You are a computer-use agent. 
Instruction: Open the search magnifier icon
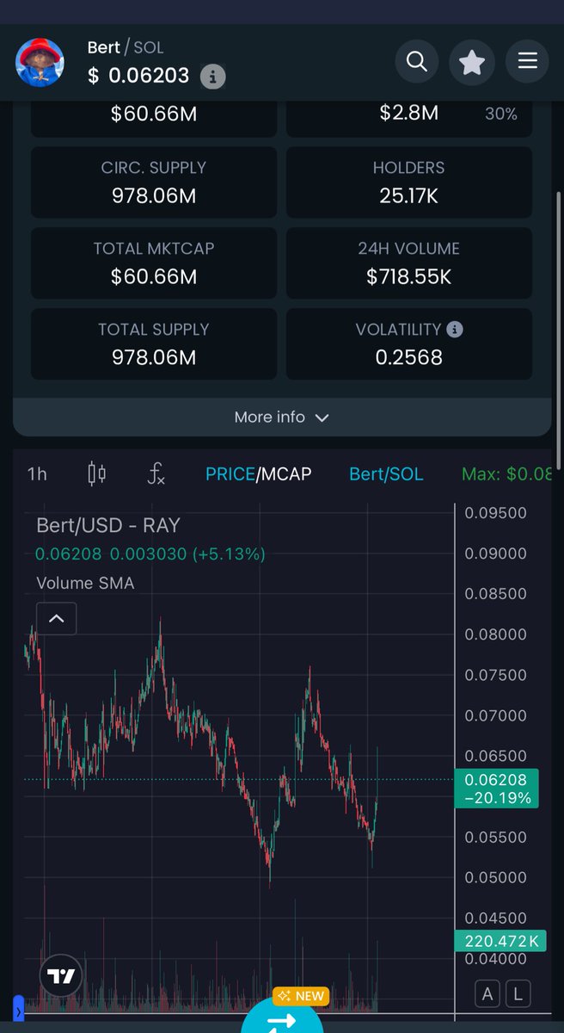417,61
